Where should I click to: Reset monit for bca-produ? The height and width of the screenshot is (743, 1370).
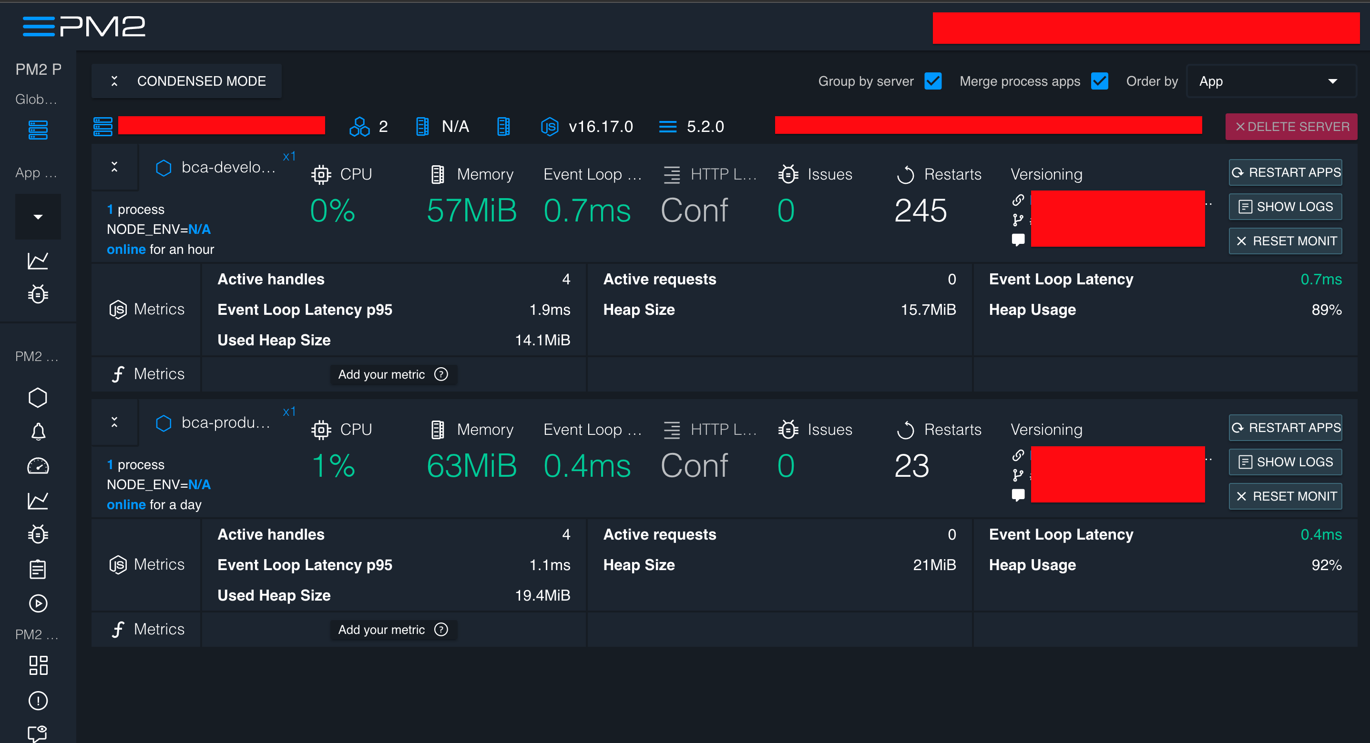(1286, 496)
